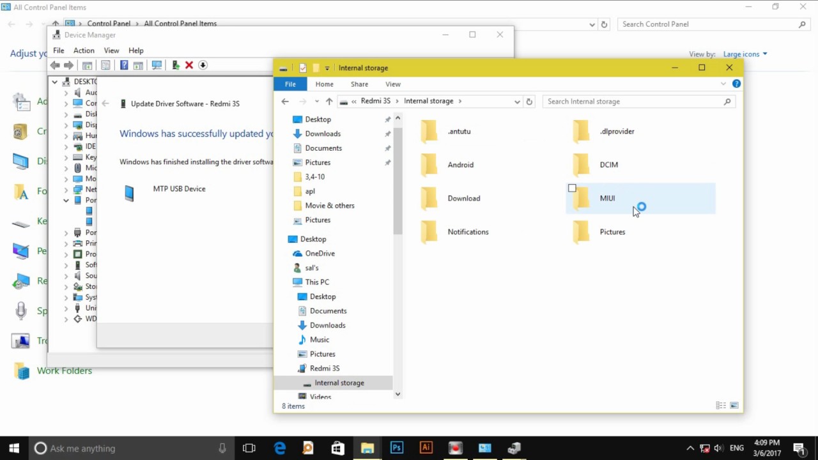Select Internal storage in the navigation pane

click(339, 383)
